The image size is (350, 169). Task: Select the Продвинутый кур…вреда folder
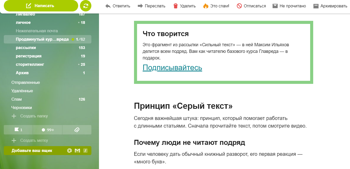(47, 39)
